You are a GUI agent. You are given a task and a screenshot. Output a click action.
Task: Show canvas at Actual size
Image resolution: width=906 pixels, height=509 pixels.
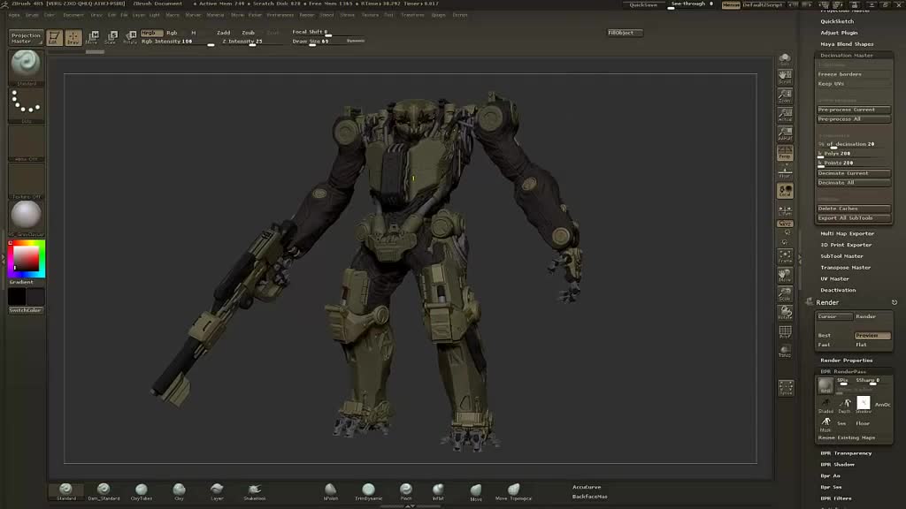coord(785,114)
